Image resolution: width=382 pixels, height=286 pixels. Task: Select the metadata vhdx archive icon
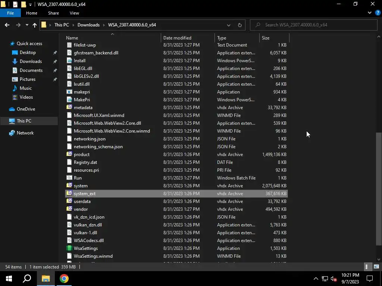click(x=69, y=107)
